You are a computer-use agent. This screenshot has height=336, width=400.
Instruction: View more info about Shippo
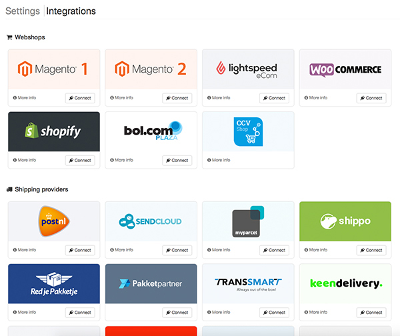[x=316, y=250]
